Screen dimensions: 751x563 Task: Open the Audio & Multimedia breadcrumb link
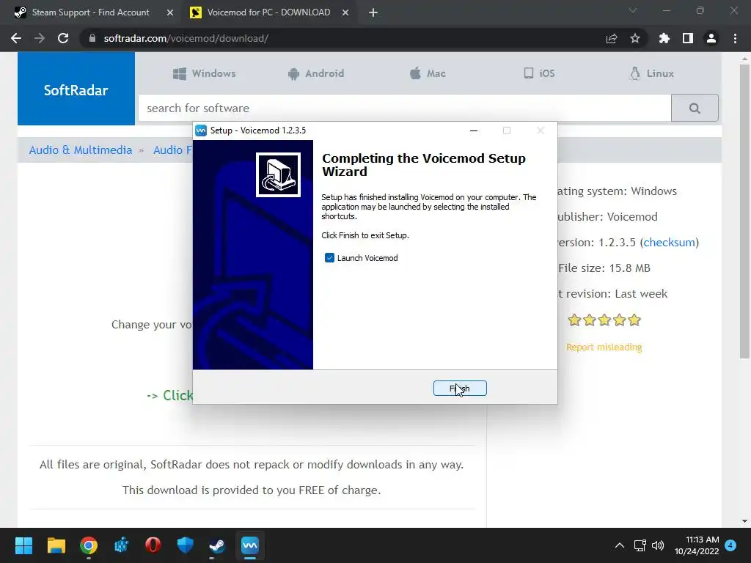81,150
